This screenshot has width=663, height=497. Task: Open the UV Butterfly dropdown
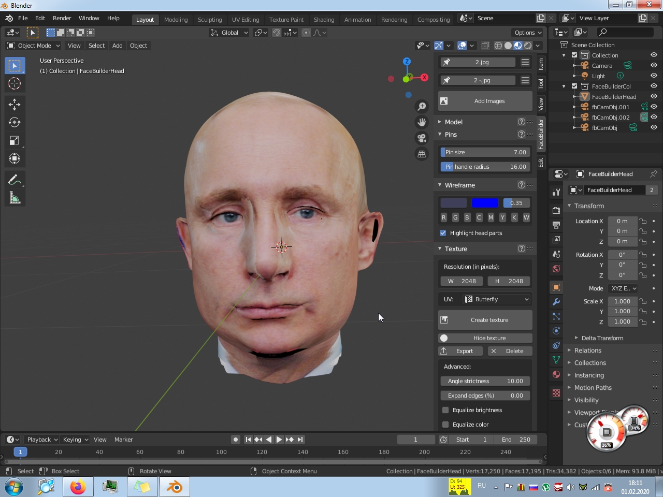click(x=497, y=299)
